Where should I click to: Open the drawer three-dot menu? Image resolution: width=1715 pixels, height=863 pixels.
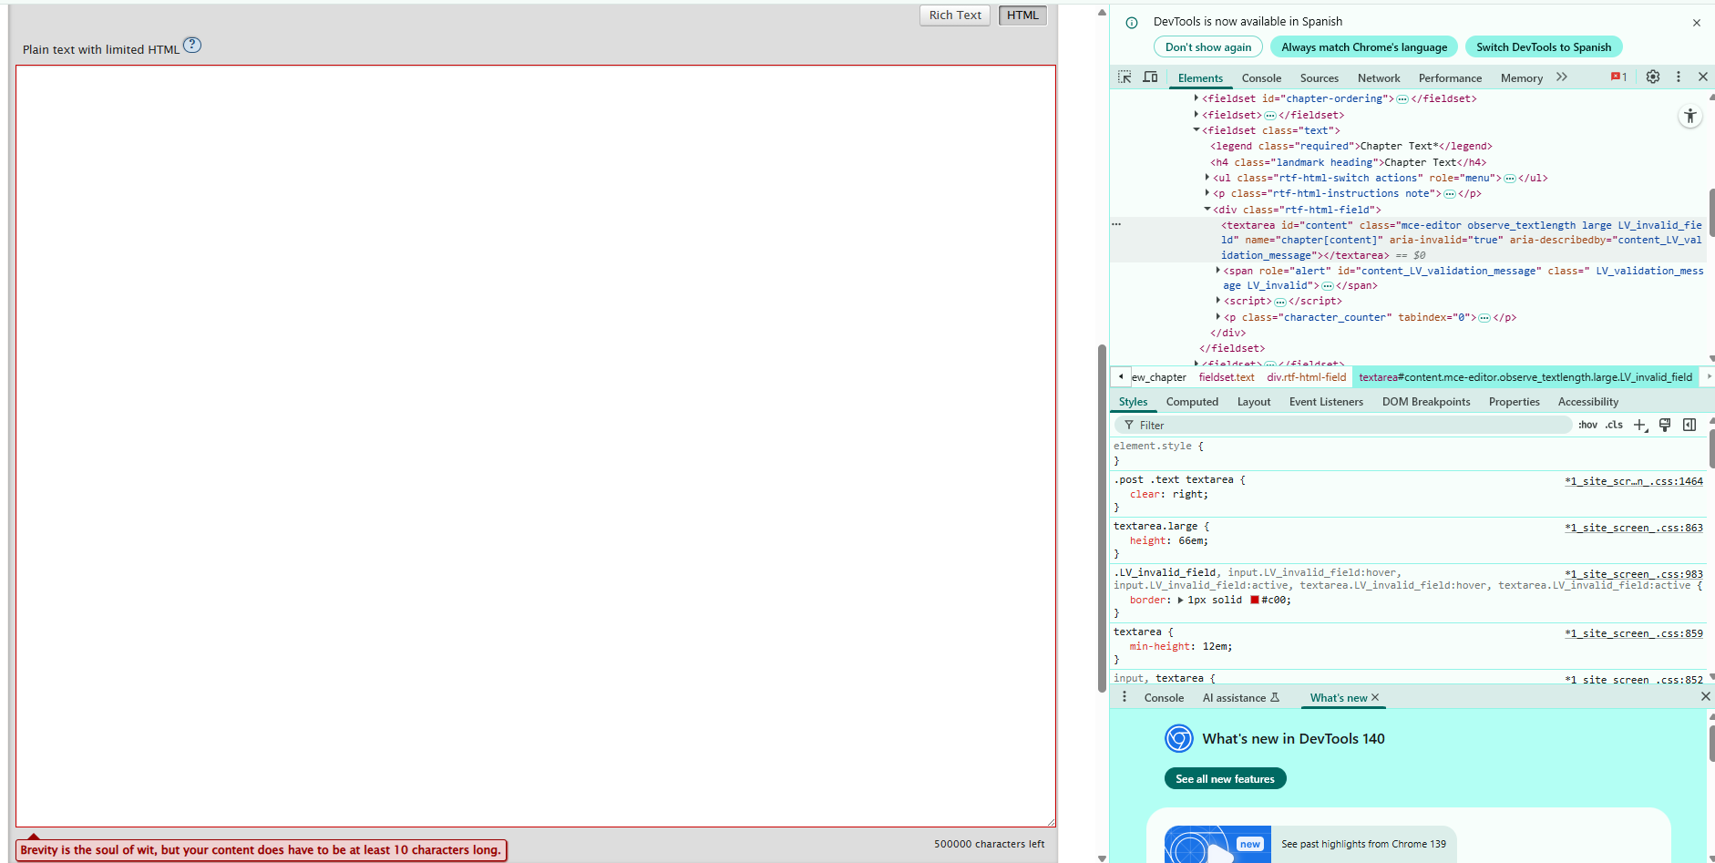[1125, 697]
